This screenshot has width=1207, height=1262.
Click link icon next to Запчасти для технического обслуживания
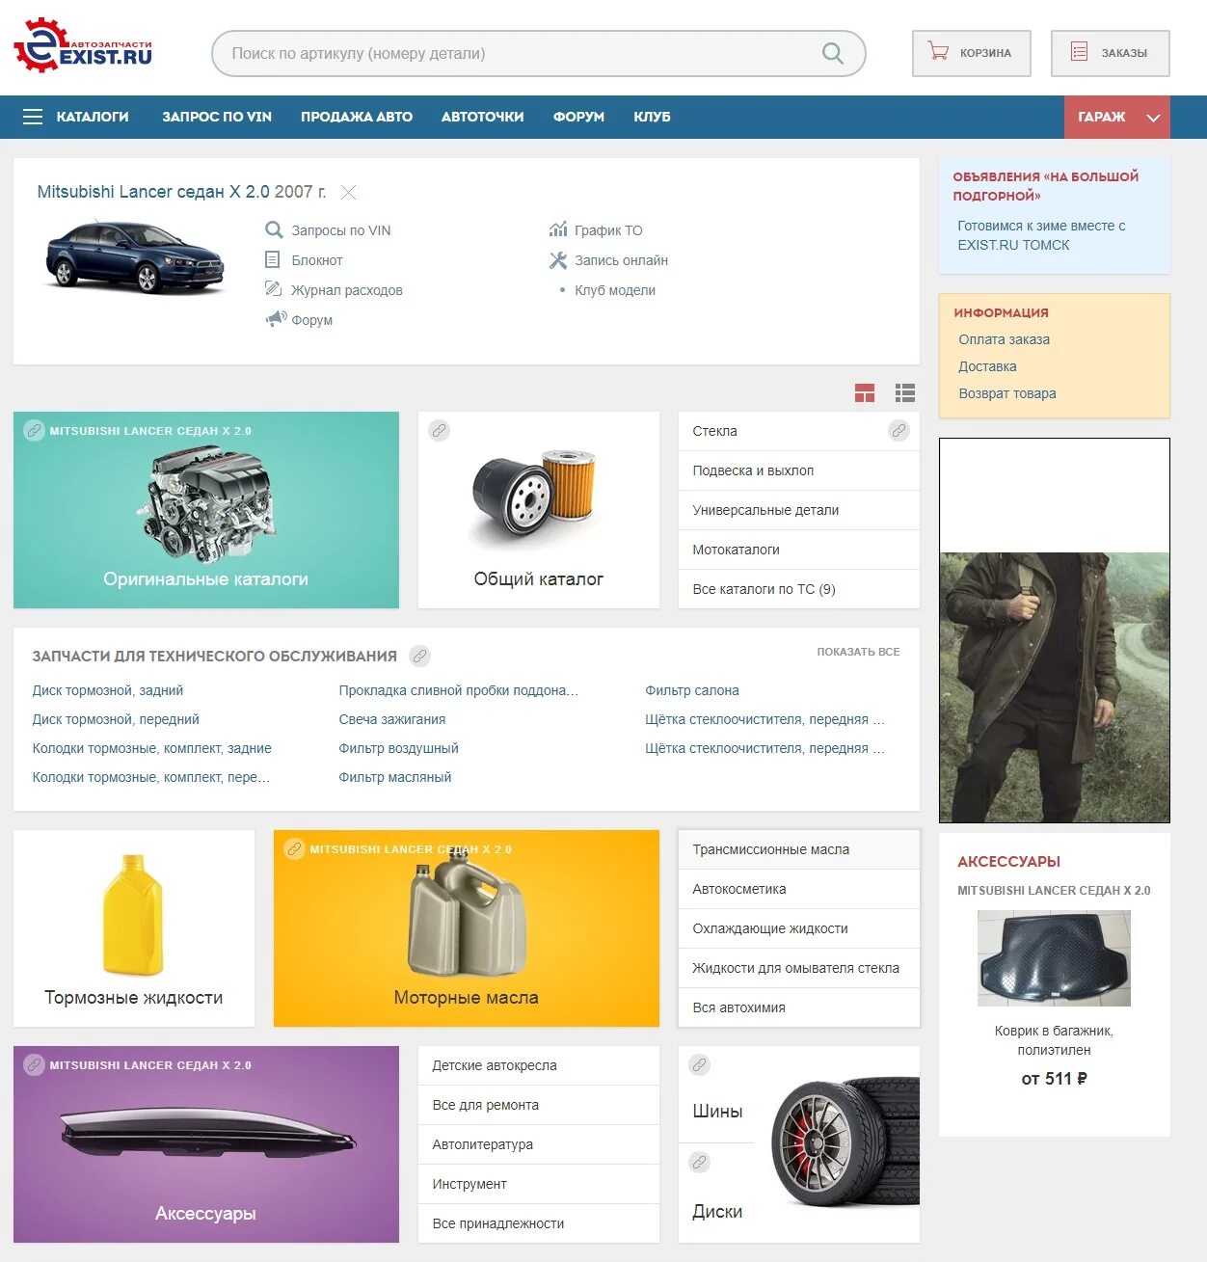(419, 657)
